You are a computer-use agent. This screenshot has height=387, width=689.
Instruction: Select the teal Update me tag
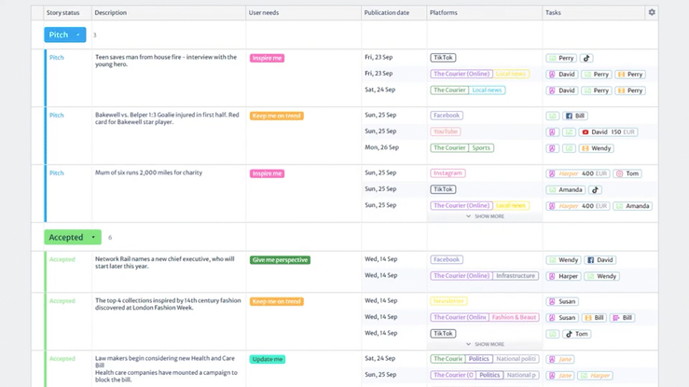point(267,359)
